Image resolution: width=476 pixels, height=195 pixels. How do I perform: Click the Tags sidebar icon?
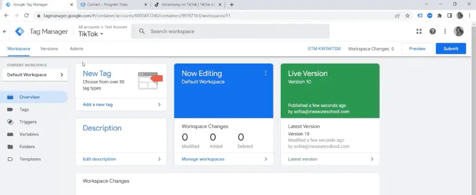[10, 110]
